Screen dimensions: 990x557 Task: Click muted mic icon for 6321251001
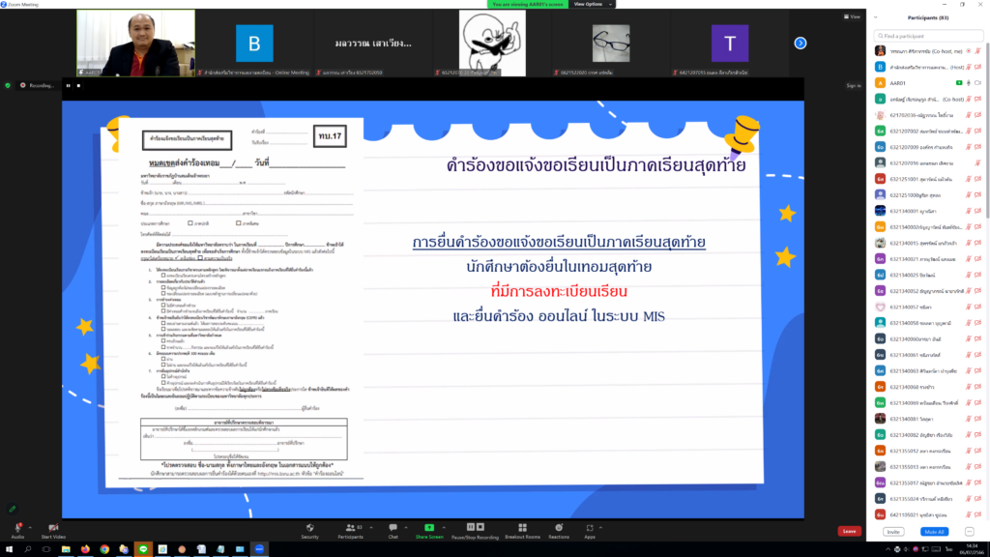[x=969, y=179]
